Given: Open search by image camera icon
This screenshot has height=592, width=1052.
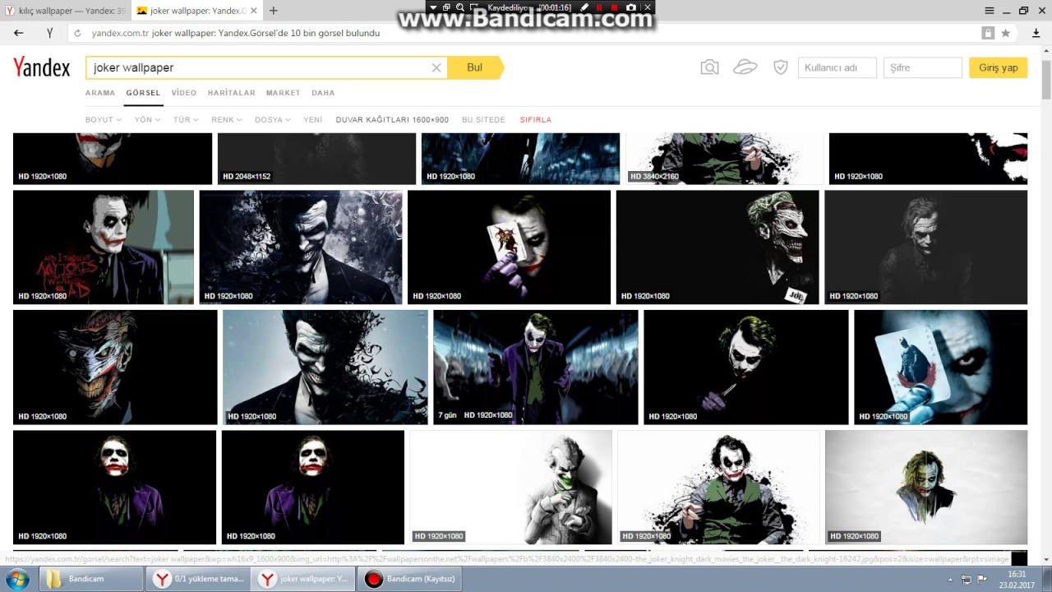Looking at the screenshot, I should [709, 67].
